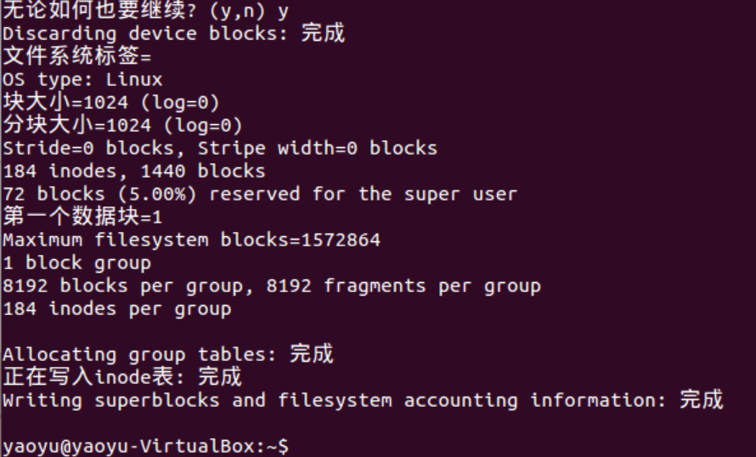Click the "Discarding device blocks" line
Screen dimensions: 756x457
pyautogui.click(x=173, y=34)
